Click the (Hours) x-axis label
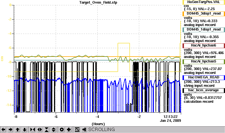Screen dimensions: 225x133 (x=98, y=124)
